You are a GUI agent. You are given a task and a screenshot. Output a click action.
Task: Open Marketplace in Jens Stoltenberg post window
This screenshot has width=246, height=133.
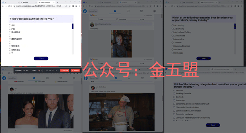pos(142,78)
